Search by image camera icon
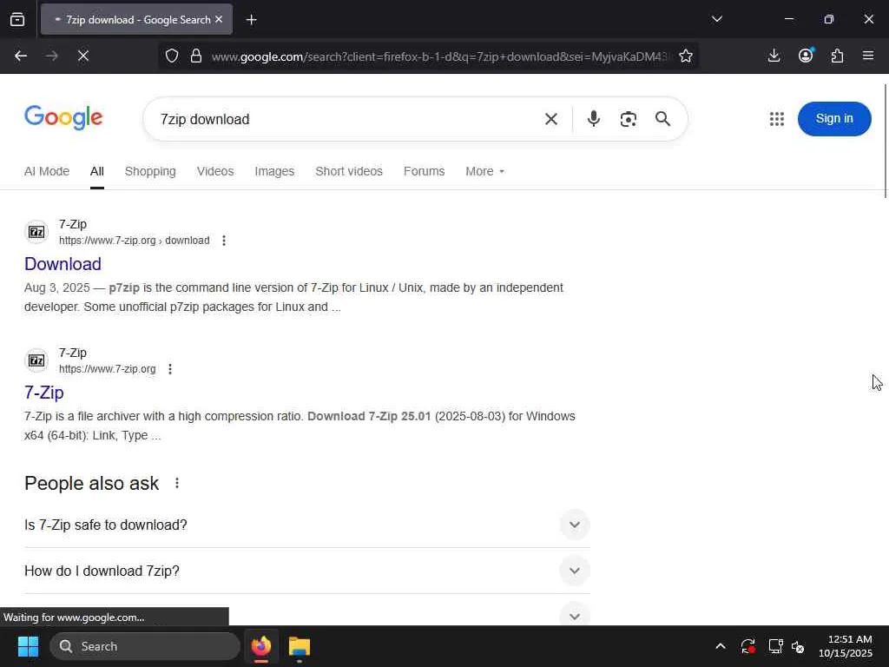 tap(629, 119)
